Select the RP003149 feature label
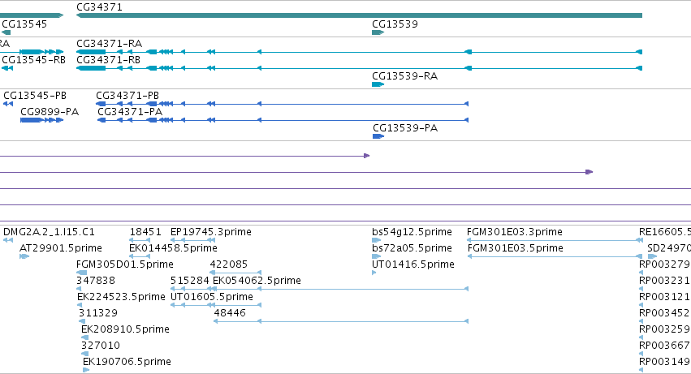 [664, 362]
